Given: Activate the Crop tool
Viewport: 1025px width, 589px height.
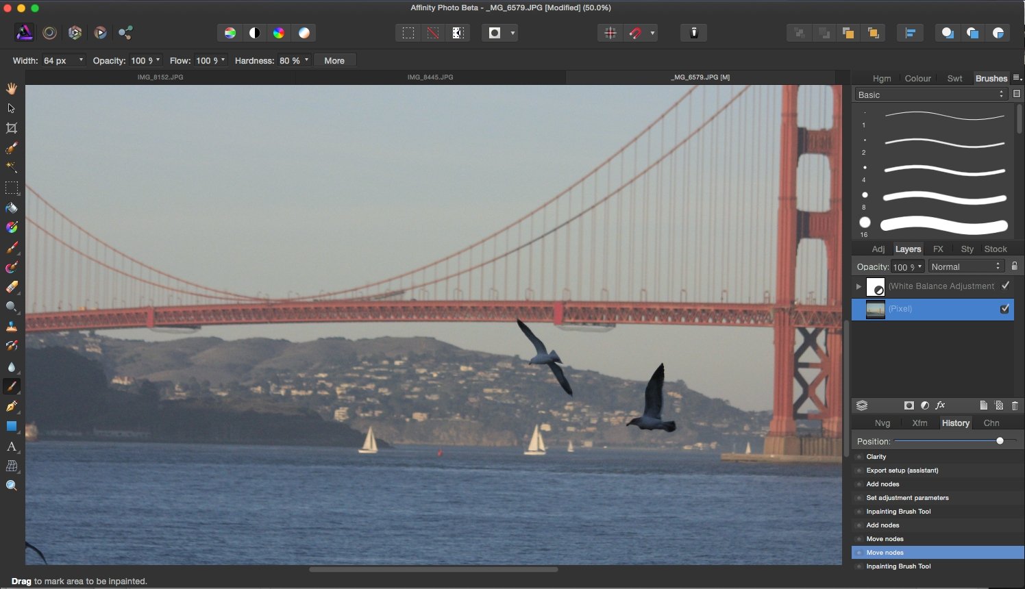Looking at the screenshot, I should (11, 128).
